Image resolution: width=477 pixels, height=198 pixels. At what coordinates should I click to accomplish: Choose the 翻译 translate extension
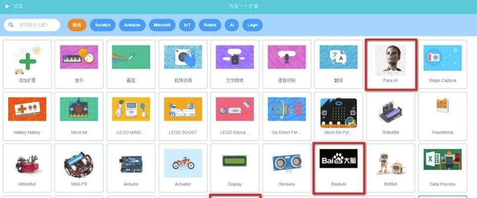tap(338, 64)
